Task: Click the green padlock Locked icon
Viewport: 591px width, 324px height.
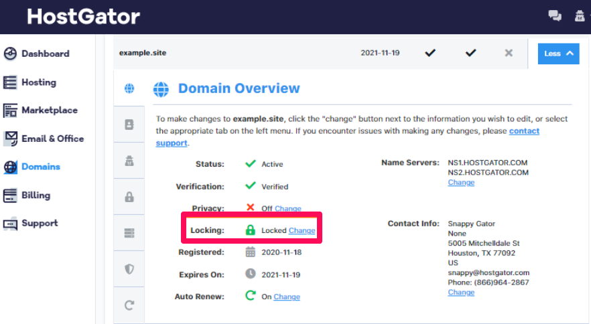Action: pos(251,230)
